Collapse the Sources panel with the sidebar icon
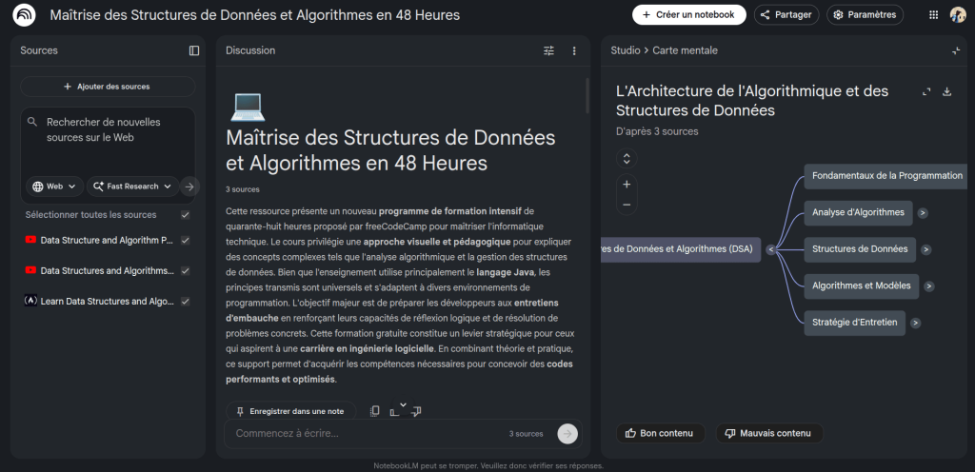 (x=194, y=50)
